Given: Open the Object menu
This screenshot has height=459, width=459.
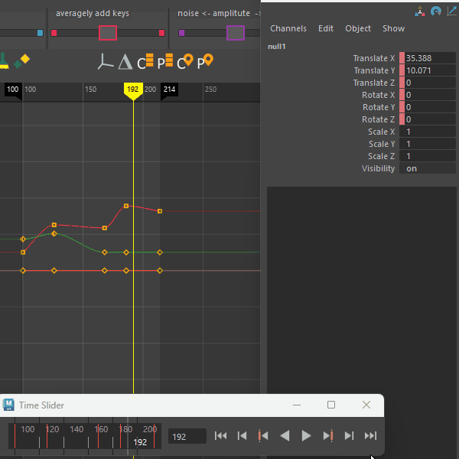Looking at the screenshot, I should tap(358, 28).
